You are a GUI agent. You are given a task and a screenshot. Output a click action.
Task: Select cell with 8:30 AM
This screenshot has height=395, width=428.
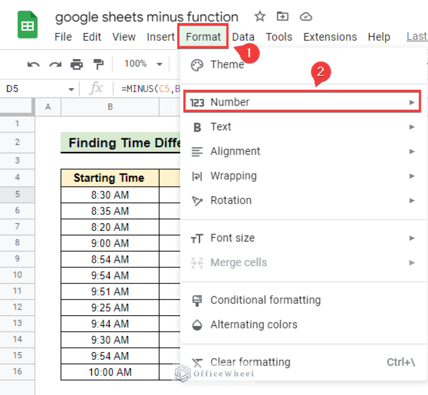tap(110, 195)
